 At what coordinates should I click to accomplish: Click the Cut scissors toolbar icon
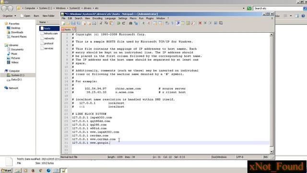coord(101,23)
